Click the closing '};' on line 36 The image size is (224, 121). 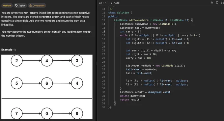(110, 107)
